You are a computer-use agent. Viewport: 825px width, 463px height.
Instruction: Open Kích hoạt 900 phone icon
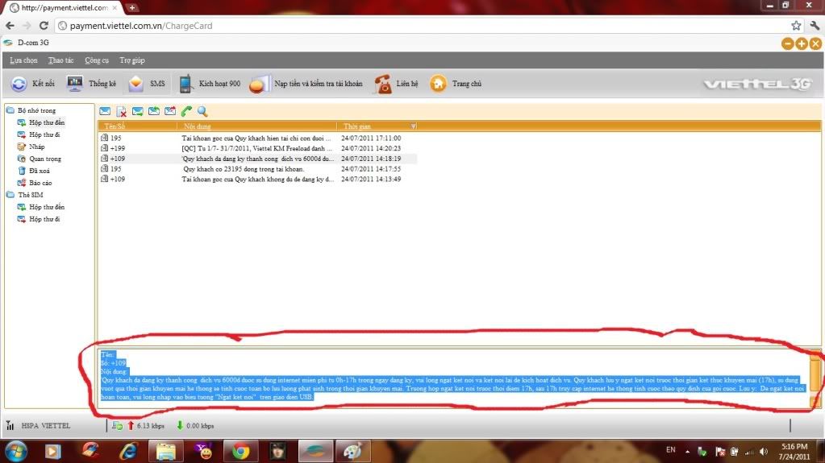click(185, 84)
